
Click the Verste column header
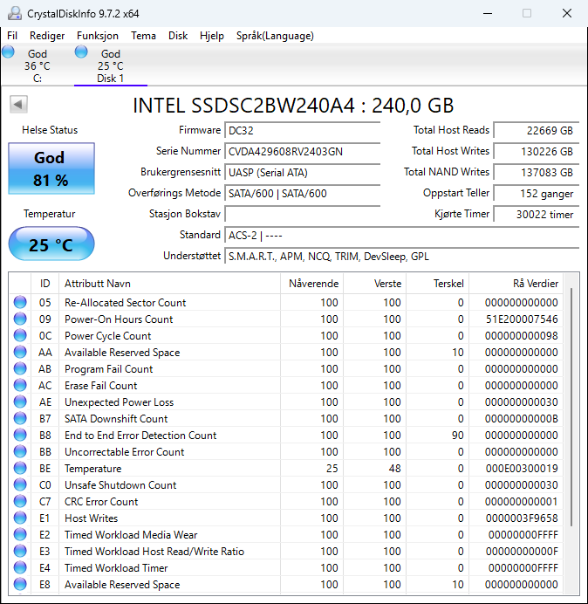374,284
